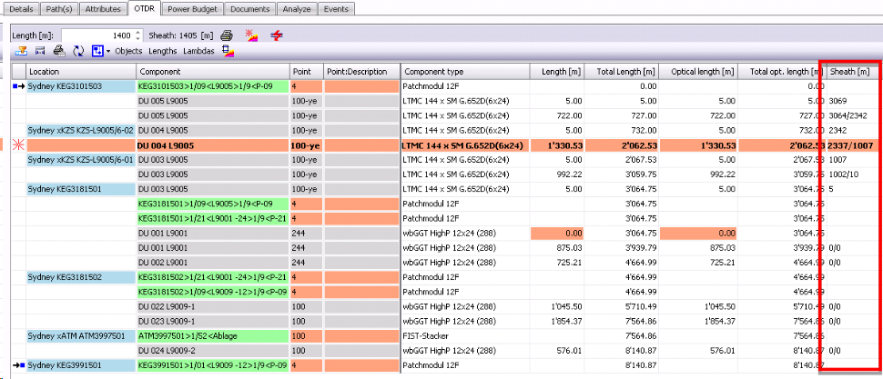
Task: Click component KEG3991501>1/01<L9009 -12>1/9<P-09
Action: click(213, 365)
